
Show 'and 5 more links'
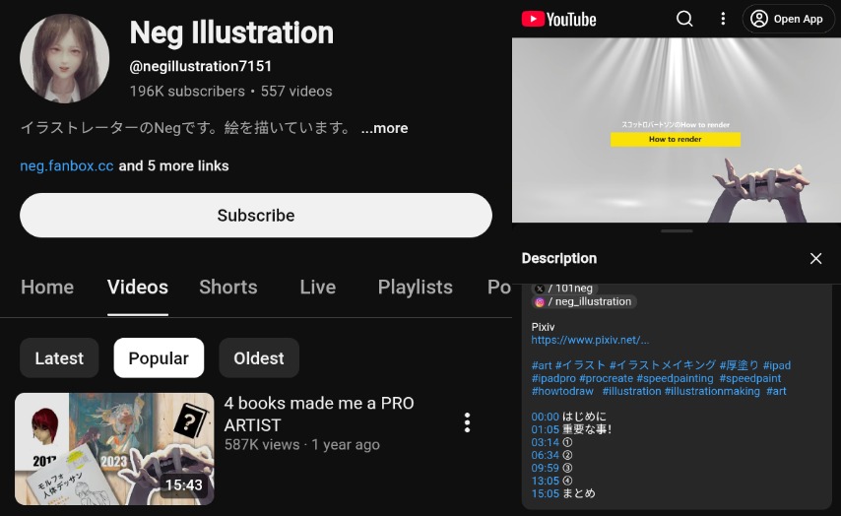tap(173, 165)
